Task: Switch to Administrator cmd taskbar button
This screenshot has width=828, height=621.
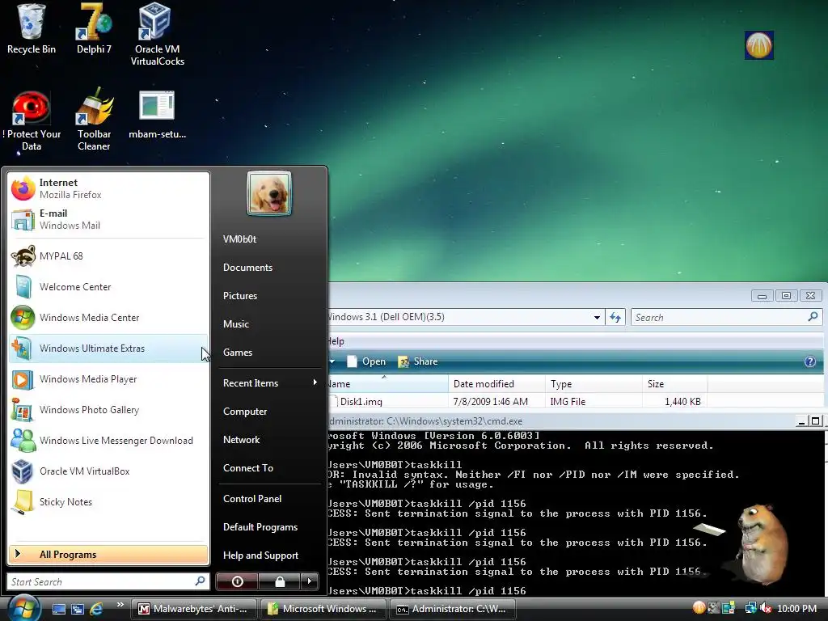Action: tap(453, 609)
